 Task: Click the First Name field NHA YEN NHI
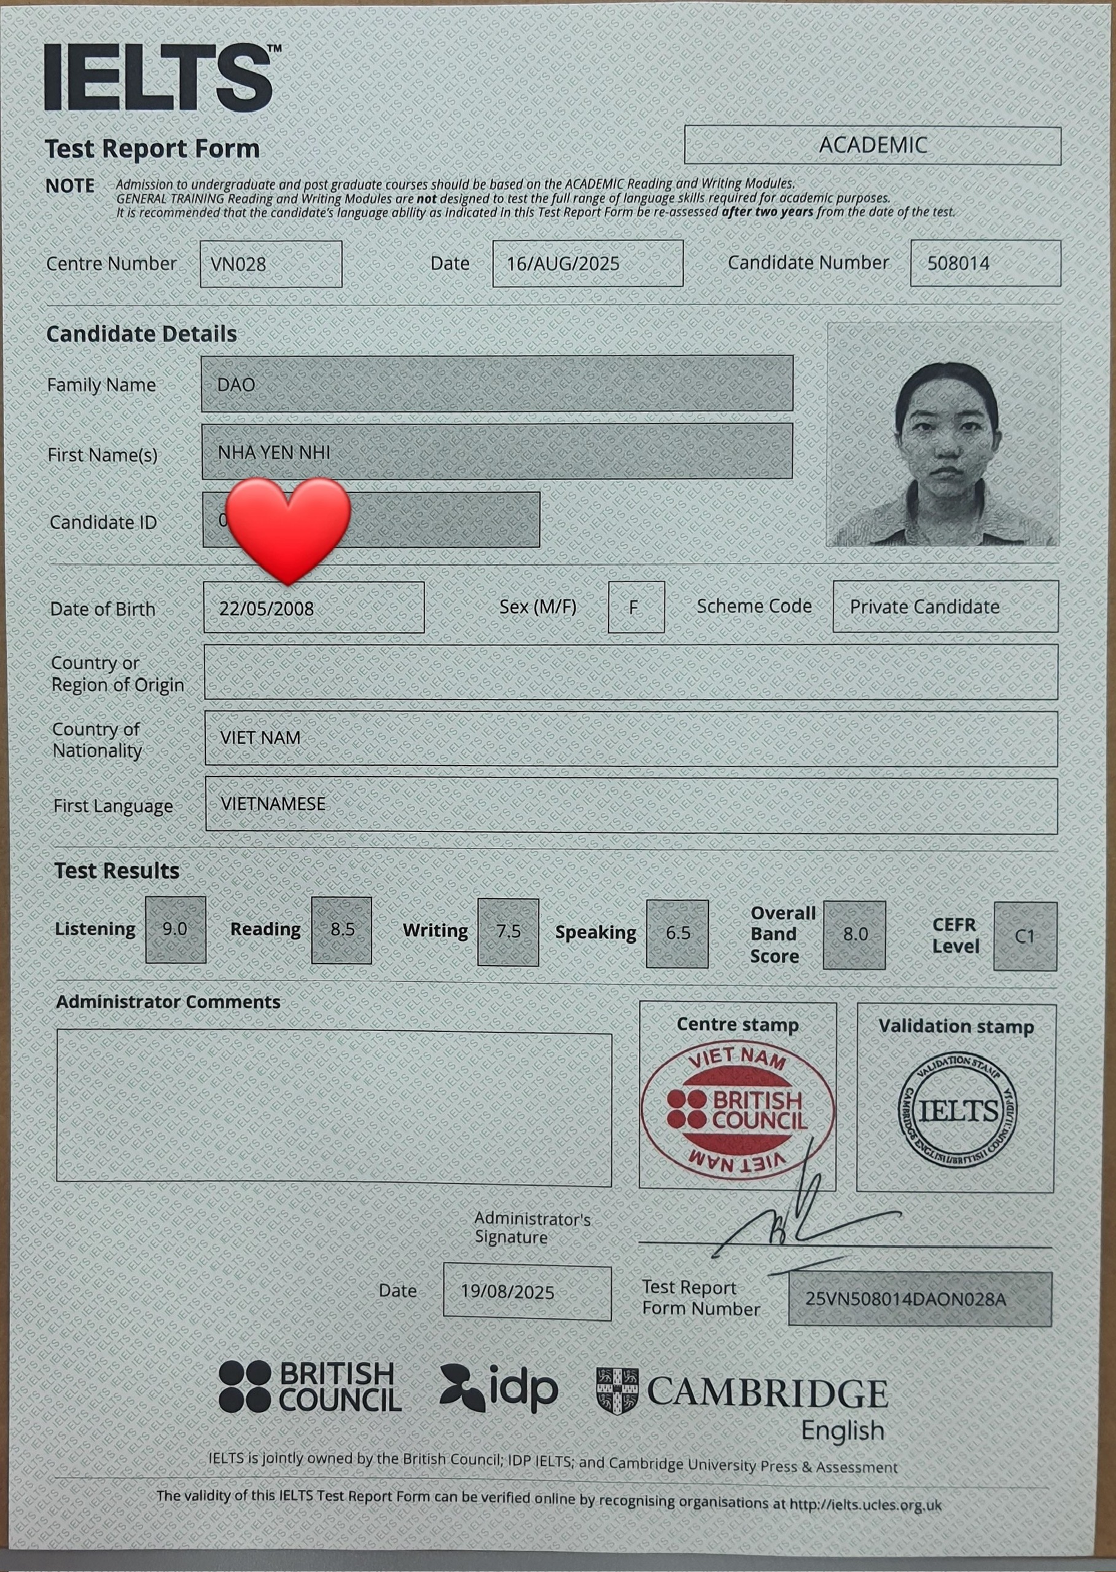(497, 451)
